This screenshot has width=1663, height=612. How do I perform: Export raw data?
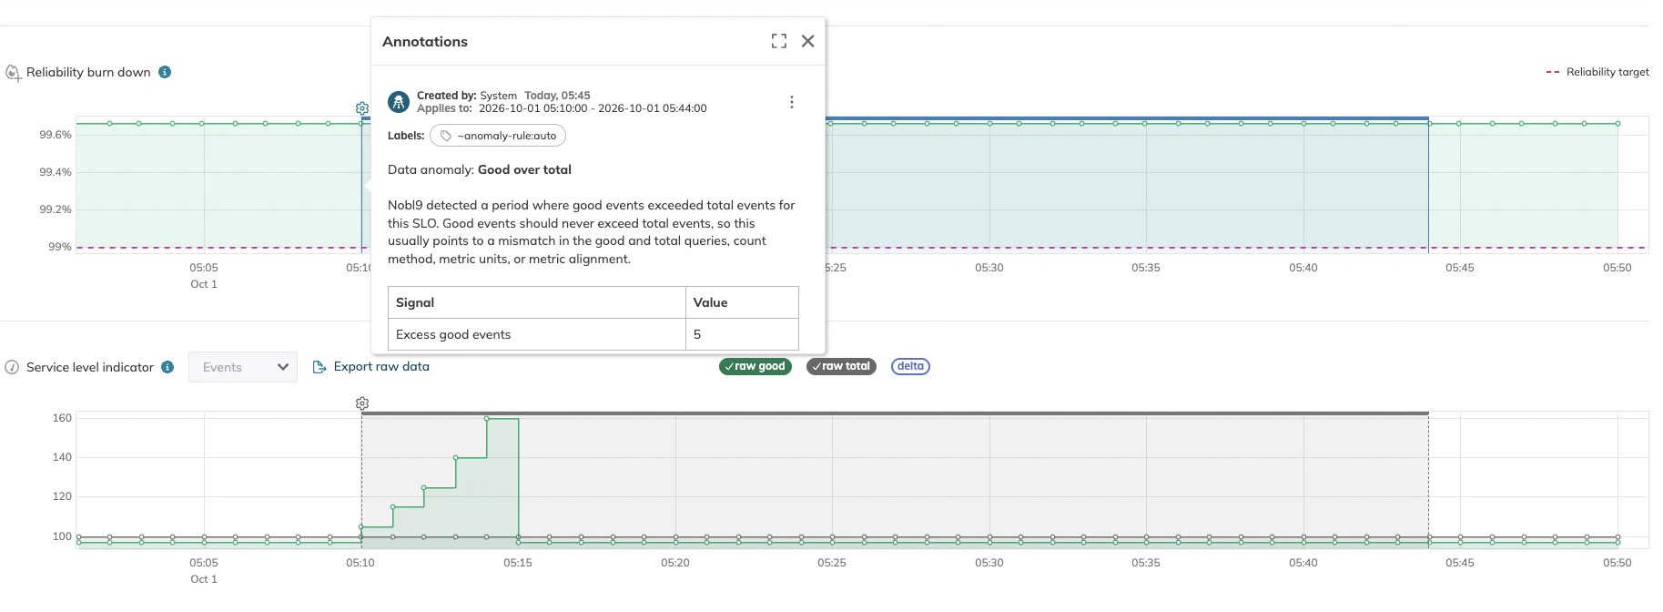371,366
